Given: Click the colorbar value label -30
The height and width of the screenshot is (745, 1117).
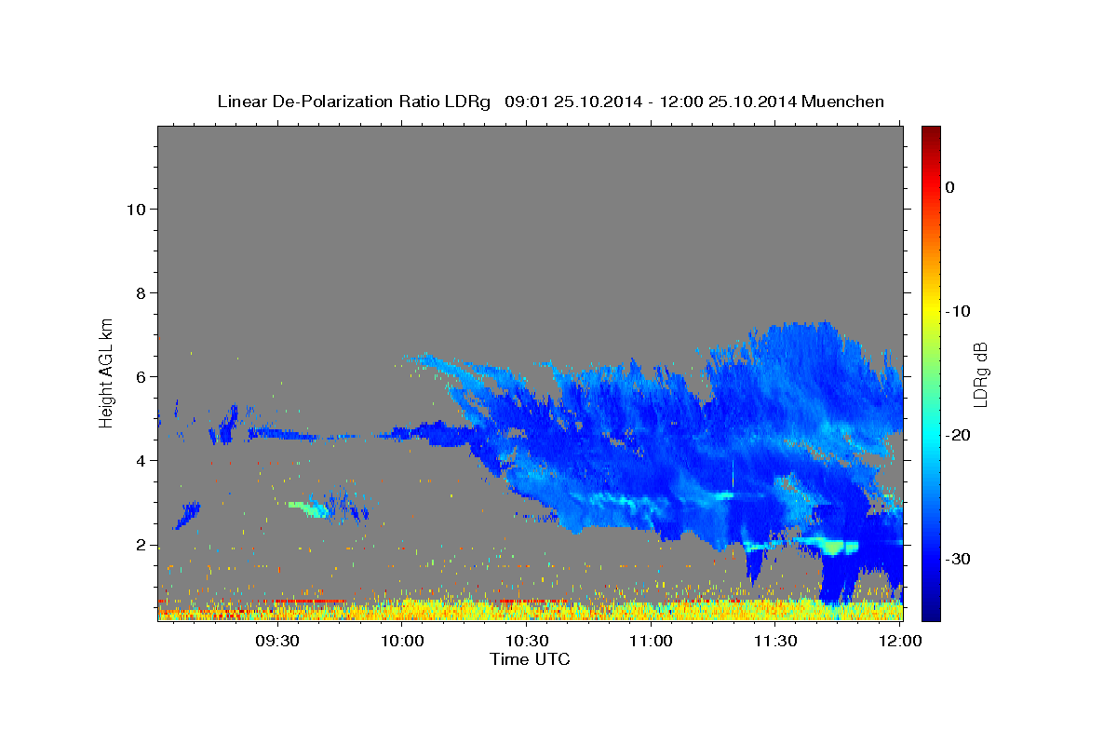Looking at the screenshot, I should click(958, 559).
